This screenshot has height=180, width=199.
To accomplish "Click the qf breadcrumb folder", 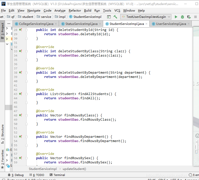I will (x=11, y=17).
